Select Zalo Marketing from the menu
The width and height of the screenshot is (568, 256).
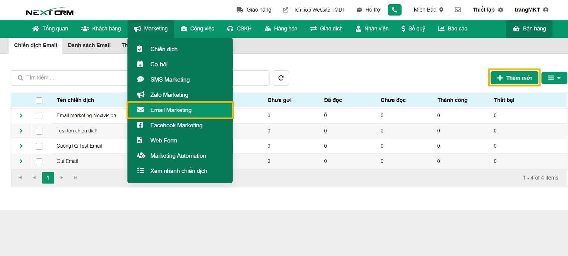(x=169, y=95)
